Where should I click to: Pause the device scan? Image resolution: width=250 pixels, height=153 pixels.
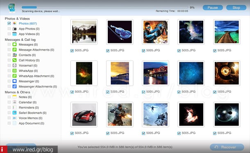(213, 7)
